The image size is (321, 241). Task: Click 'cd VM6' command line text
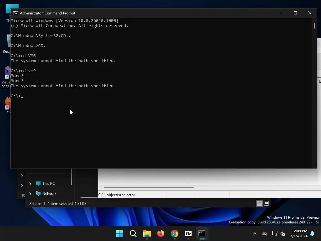pos(28,56)
